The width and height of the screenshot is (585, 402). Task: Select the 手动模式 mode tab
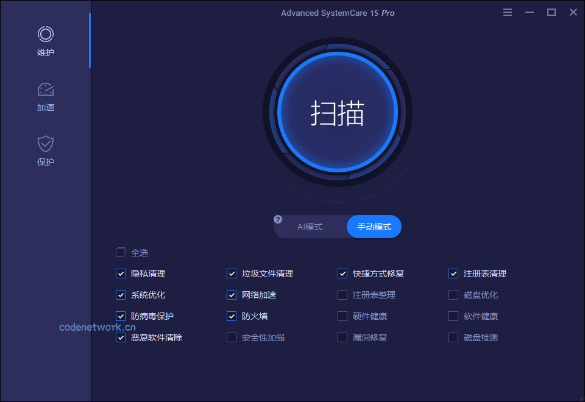tap(374, 226)
